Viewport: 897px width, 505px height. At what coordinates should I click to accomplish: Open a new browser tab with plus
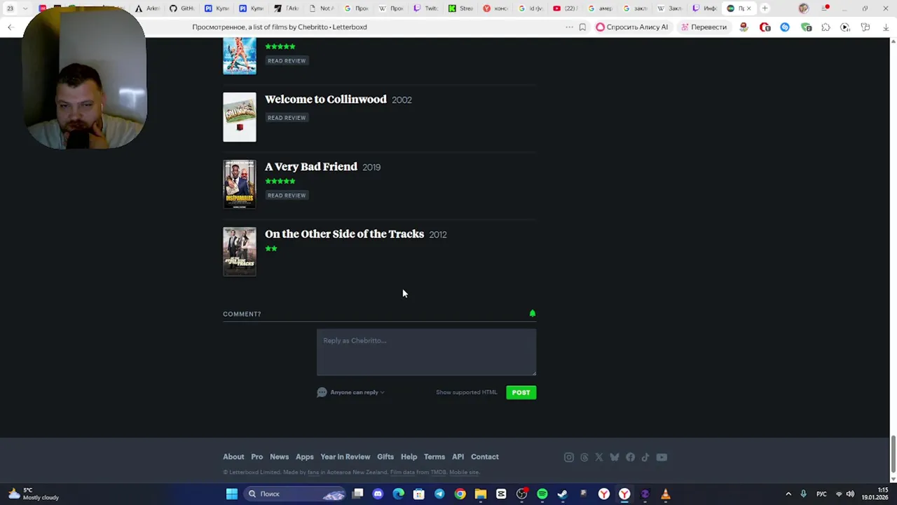click(x=765, y=8)
